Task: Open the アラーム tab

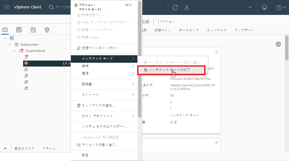Action: tap(49, 148)
